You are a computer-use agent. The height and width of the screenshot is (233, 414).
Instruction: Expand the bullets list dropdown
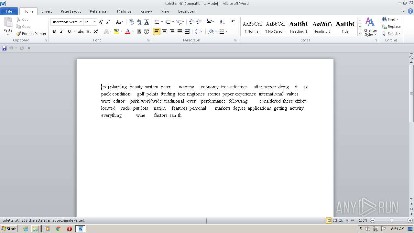click(162, 22)
